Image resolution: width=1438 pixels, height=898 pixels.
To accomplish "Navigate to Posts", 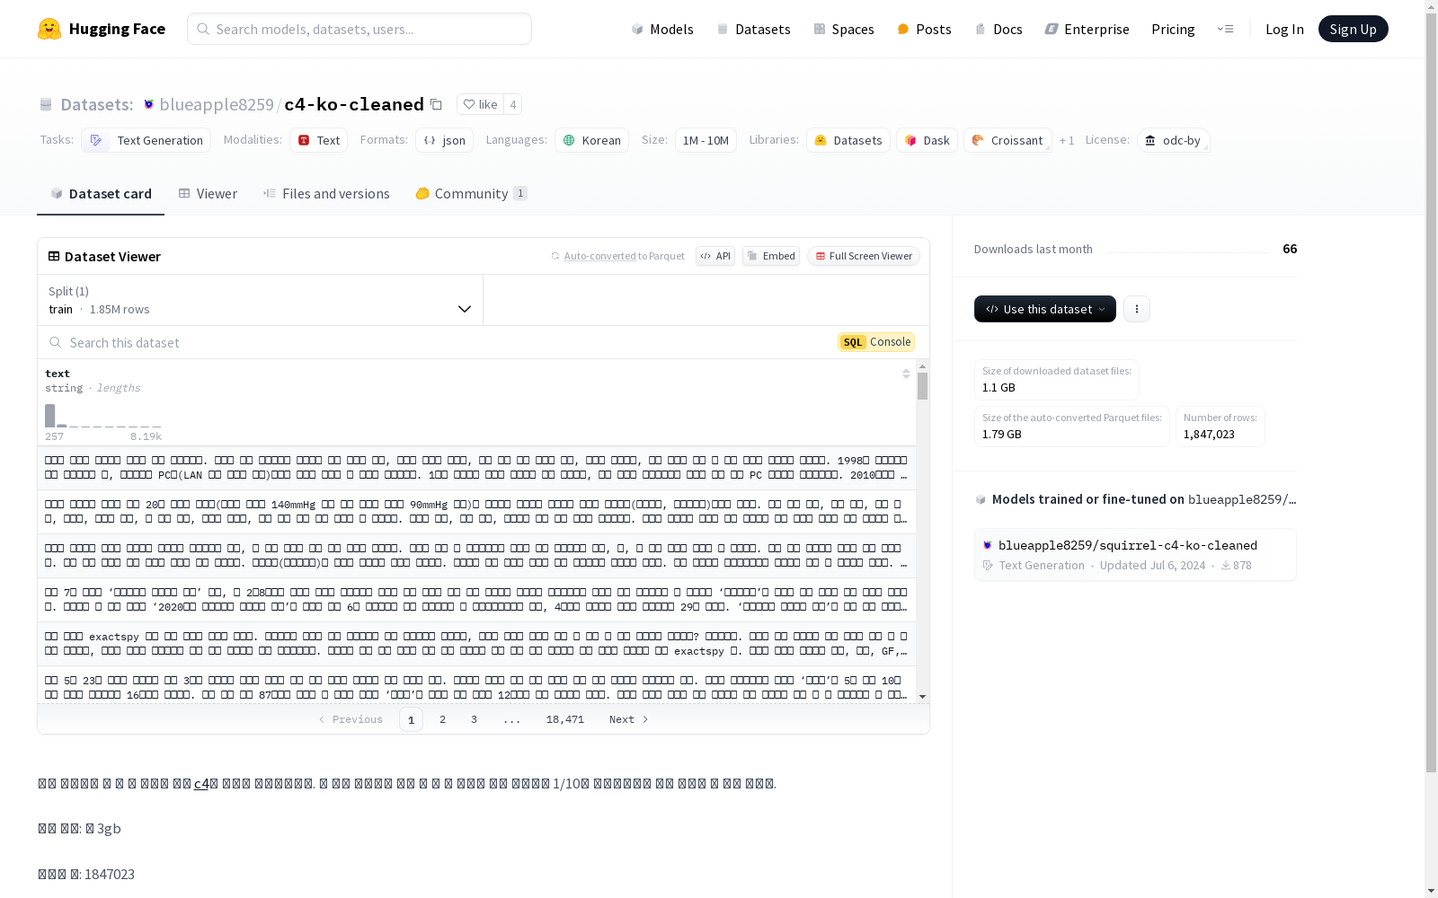I will [924, 29].
